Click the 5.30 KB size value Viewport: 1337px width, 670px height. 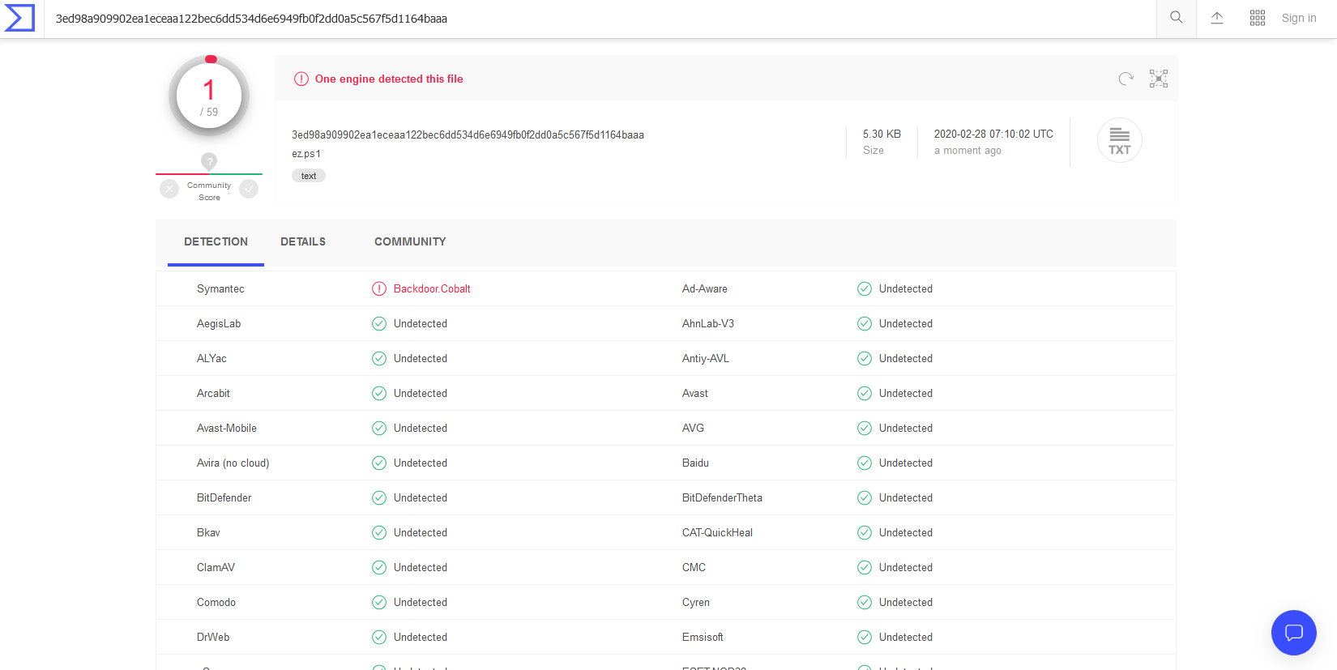click(882, 134)
